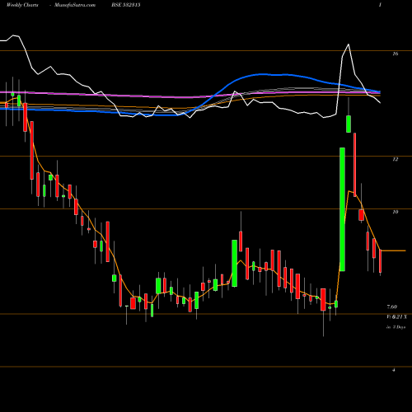
Task: Click the "in 3 Days" label
Action: click(x=396, y=327)
